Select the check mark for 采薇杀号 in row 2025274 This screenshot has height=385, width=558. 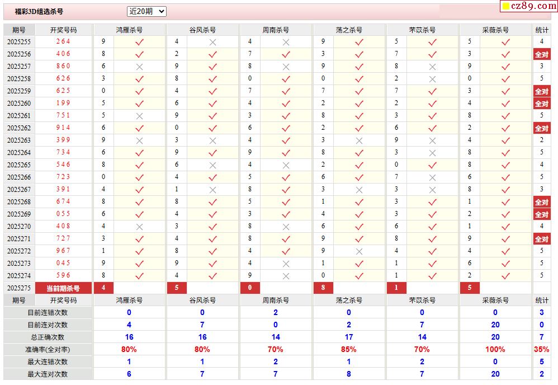coord(505,276)
